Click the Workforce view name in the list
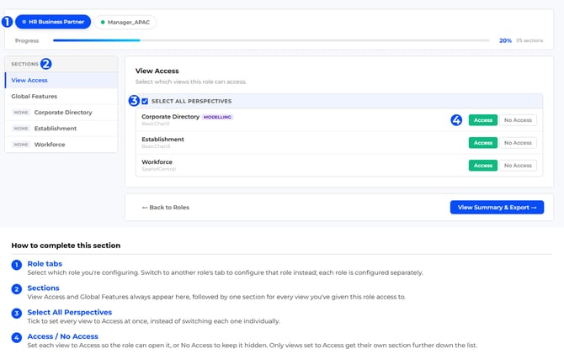The image size is (564, 354). click(157, 162)
